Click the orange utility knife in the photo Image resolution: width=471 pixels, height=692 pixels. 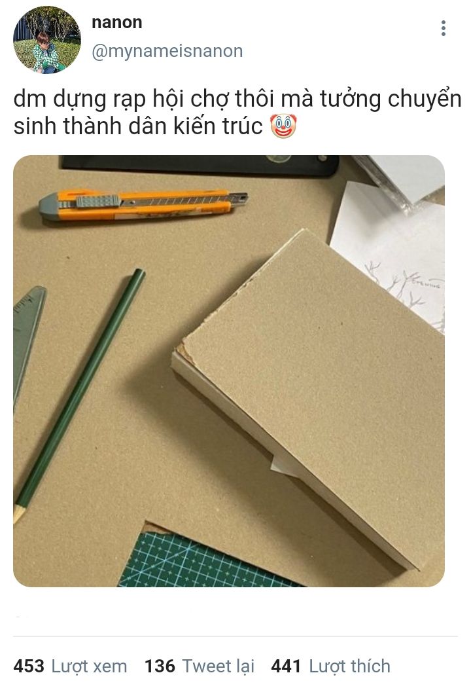click(x=143, y=204)
